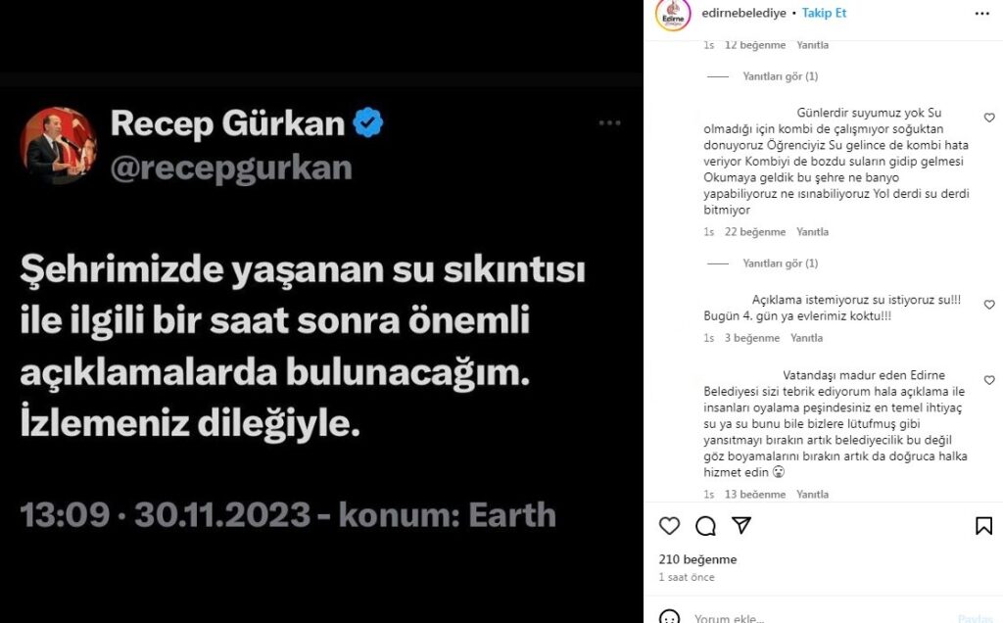Viewport: 1003px width, 623px height.
Task: Click Recep Gürkan tweet profile photo
Action: pos(58,146)
